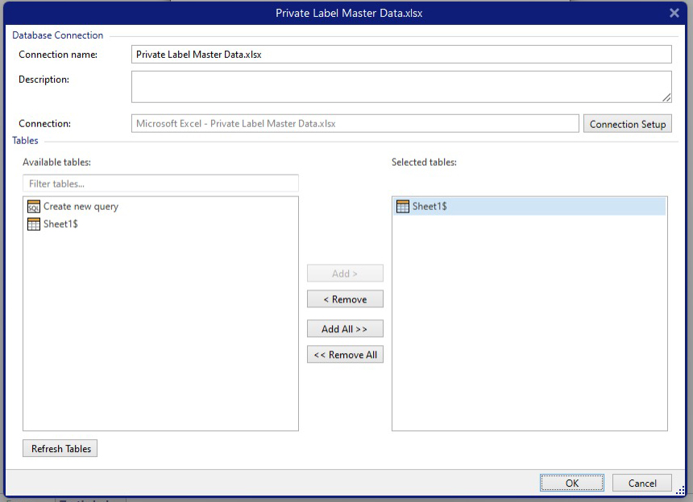Click the table icon of Sheet1$ in Available tables
Viewport: 693px width, 502px height.
pos(34,224)
